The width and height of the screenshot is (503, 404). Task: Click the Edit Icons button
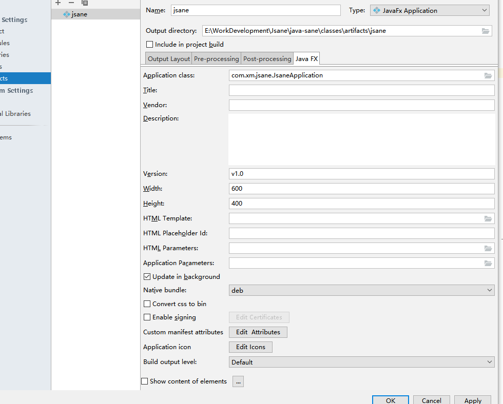pos(250,347)
